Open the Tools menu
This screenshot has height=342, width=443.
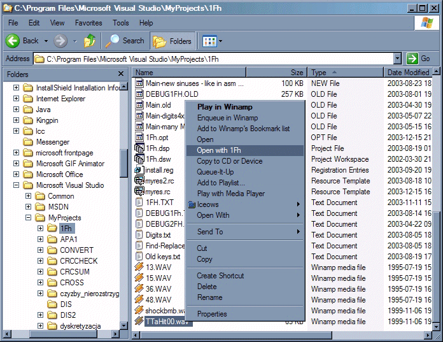coord(121,23)
